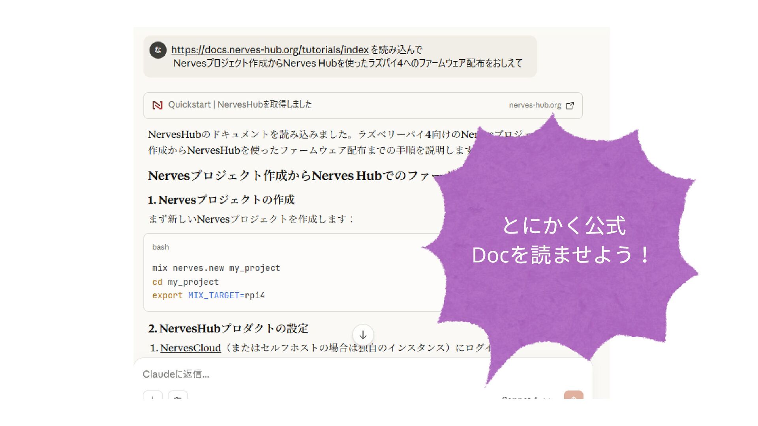Open the tools button next to plus

pyautogui.click(x=178, y=396)
